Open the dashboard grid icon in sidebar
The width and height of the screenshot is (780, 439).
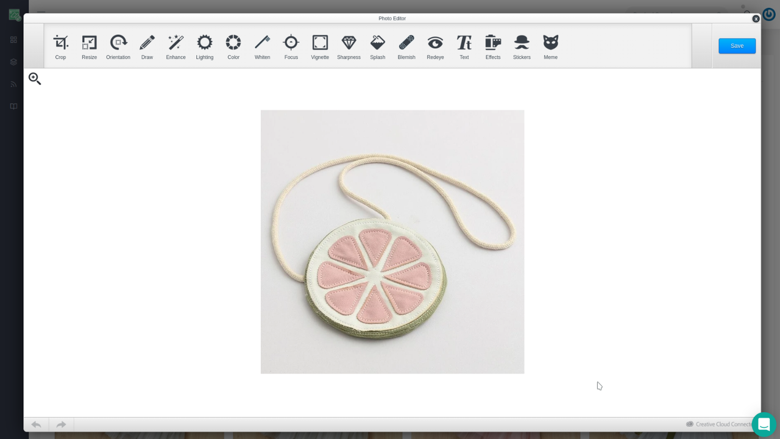click(13, 40)
